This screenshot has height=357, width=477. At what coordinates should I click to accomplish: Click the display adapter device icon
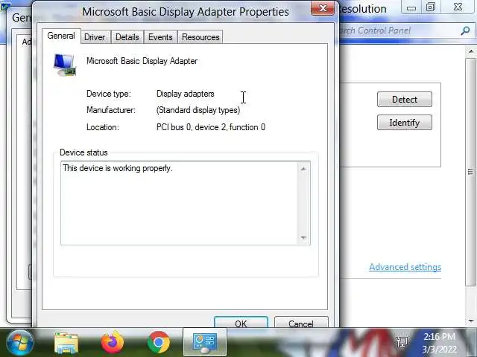tap(65, 65)
